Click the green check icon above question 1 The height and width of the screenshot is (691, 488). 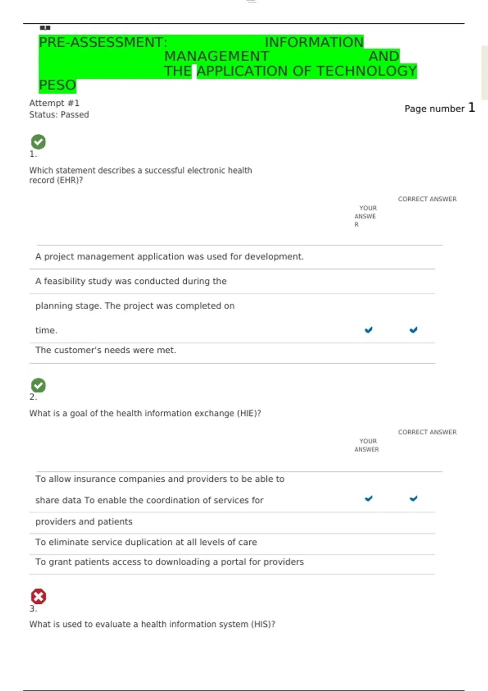pyautogui.click(x=38, y=142)
